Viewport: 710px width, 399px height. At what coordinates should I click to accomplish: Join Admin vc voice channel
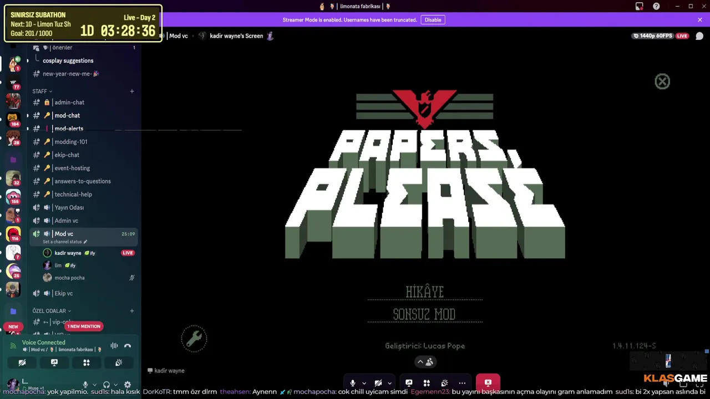pyautogui.click(x=83, y=221)
